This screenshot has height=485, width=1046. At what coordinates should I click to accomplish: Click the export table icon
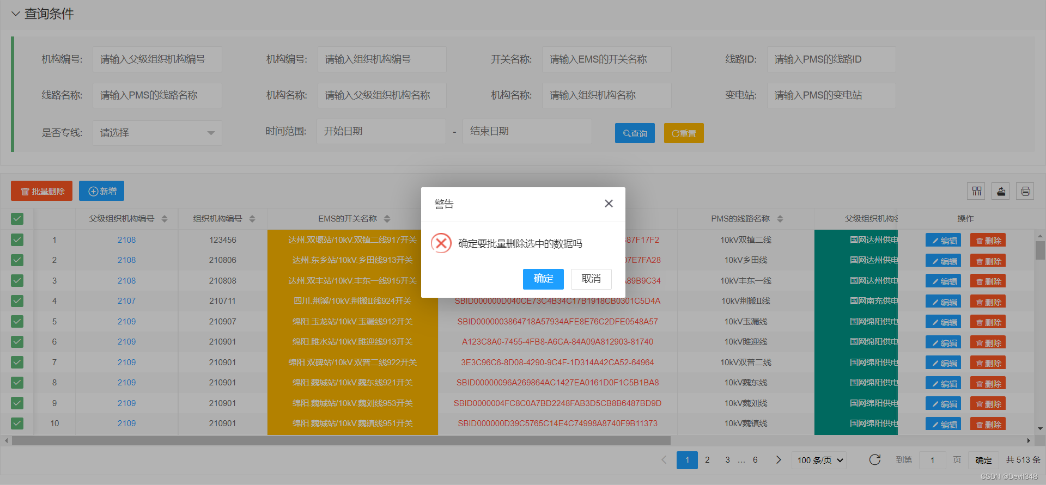pos(1001,191)
